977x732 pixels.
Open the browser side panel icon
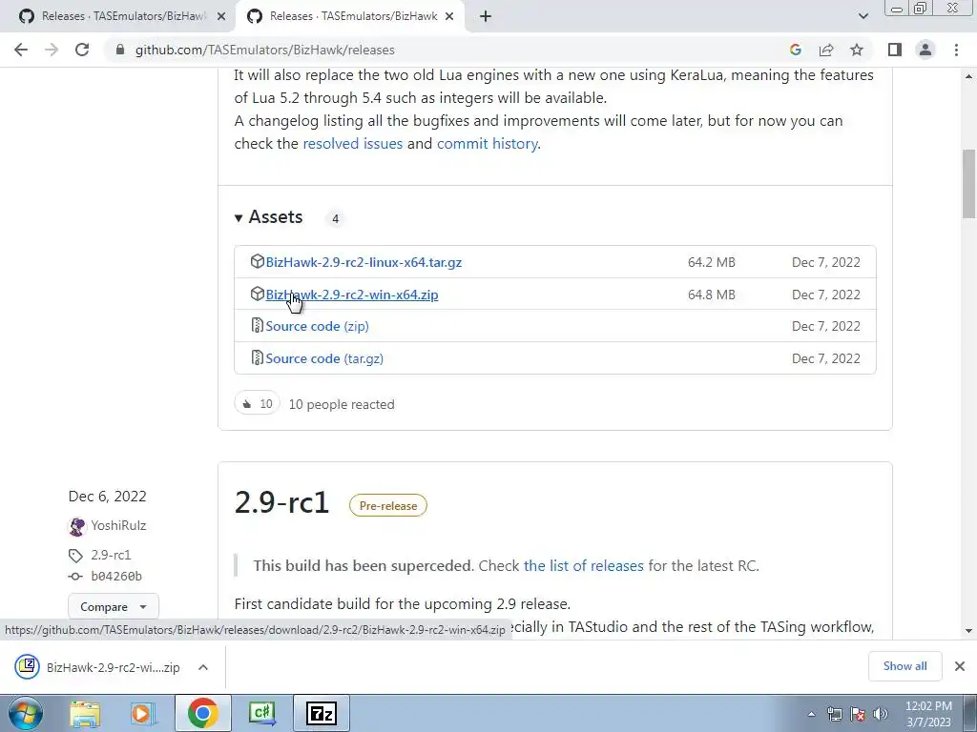pos(895,50)
